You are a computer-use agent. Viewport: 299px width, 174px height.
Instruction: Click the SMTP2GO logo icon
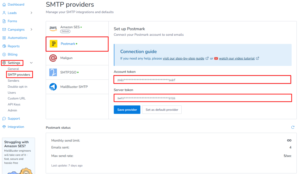[x=53, y=72]
